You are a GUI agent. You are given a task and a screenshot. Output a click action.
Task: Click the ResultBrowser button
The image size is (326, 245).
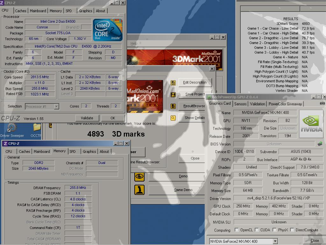pos(192,106)
